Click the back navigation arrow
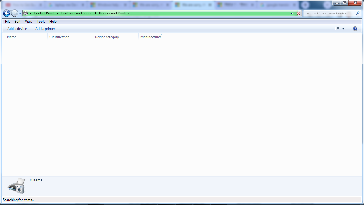 click(6, 13)
